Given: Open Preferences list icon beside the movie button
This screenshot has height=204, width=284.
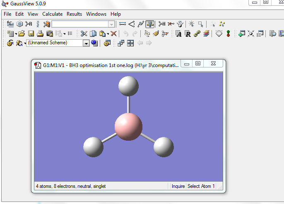Looking at the screenshot, I should [70, 34].
